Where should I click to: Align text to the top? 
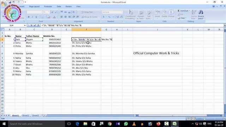click(61, 12)
